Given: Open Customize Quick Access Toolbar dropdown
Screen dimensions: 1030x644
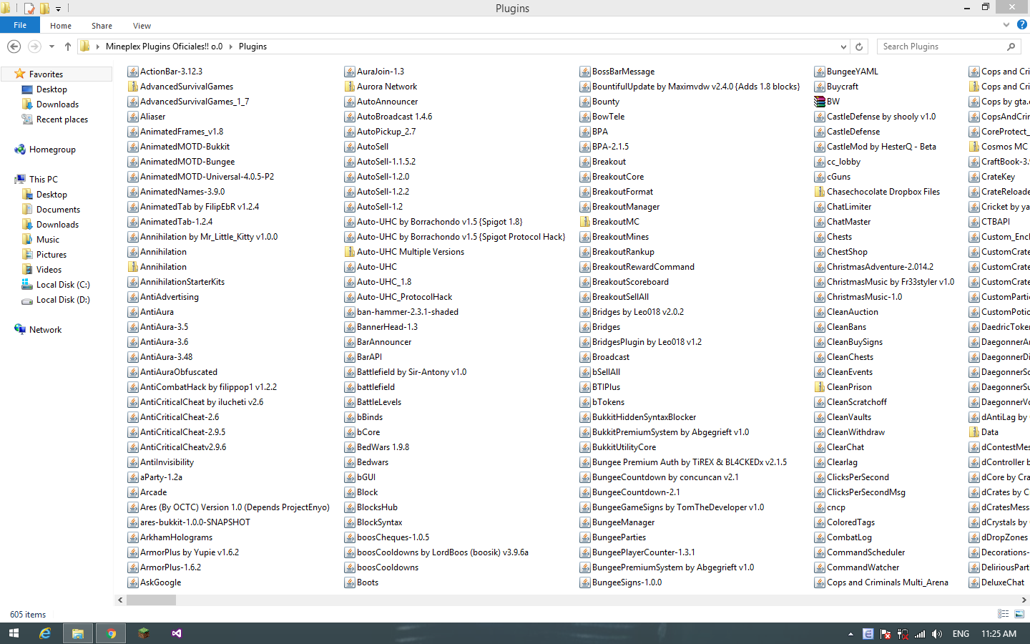Looking at the screenshot, I should tap(58, 9).
